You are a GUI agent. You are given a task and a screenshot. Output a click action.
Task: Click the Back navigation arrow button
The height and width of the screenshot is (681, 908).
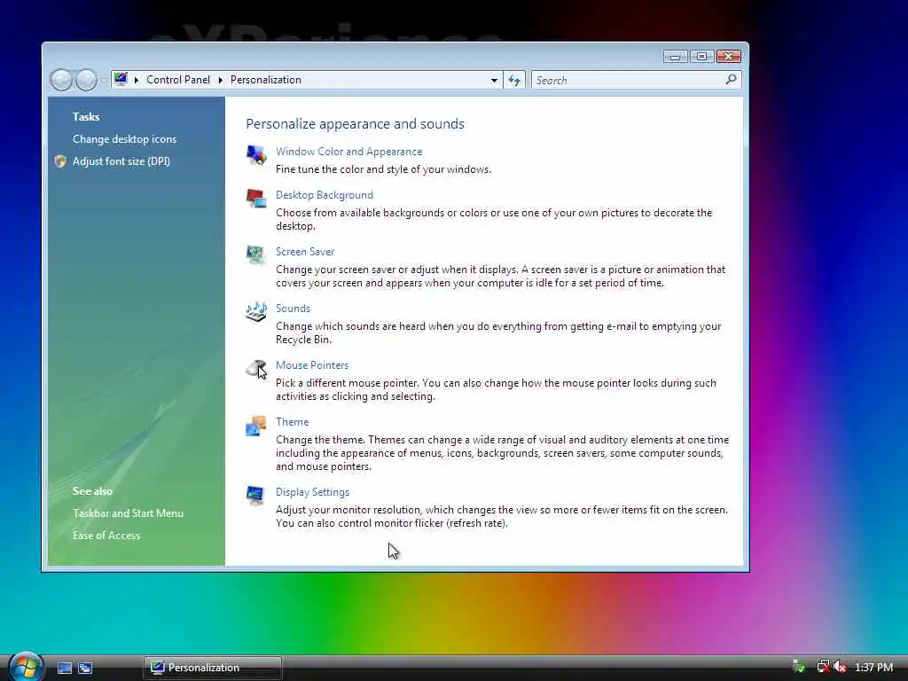61,80
